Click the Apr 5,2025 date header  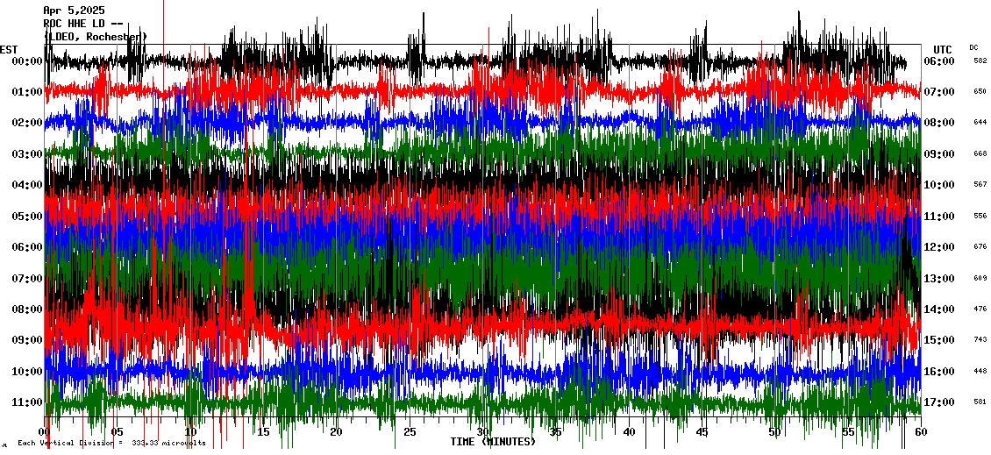coord(74,11)
